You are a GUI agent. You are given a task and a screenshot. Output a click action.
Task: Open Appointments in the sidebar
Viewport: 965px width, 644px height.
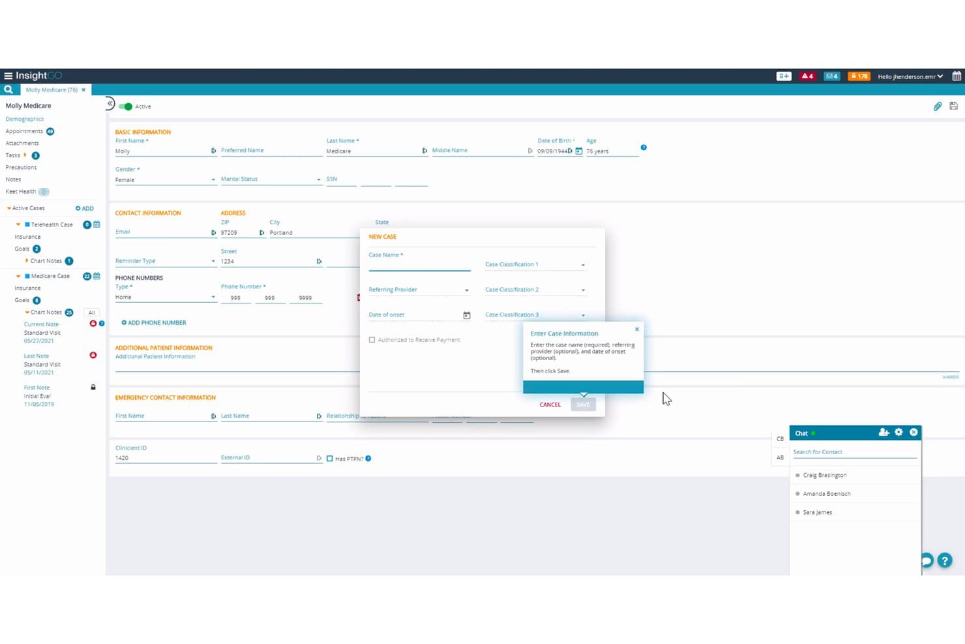[24, 131]
